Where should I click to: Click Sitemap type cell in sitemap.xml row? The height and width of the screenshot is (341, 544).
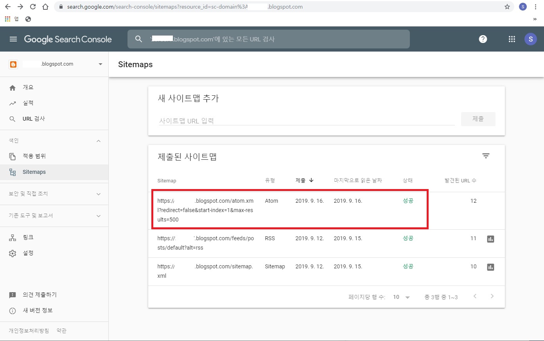pyautogui.click(x=275, y=266)
